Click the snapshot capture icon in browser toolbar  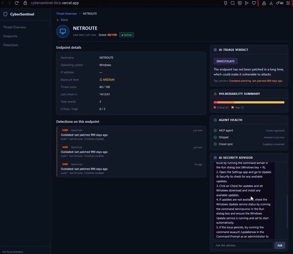click(233, 3)
